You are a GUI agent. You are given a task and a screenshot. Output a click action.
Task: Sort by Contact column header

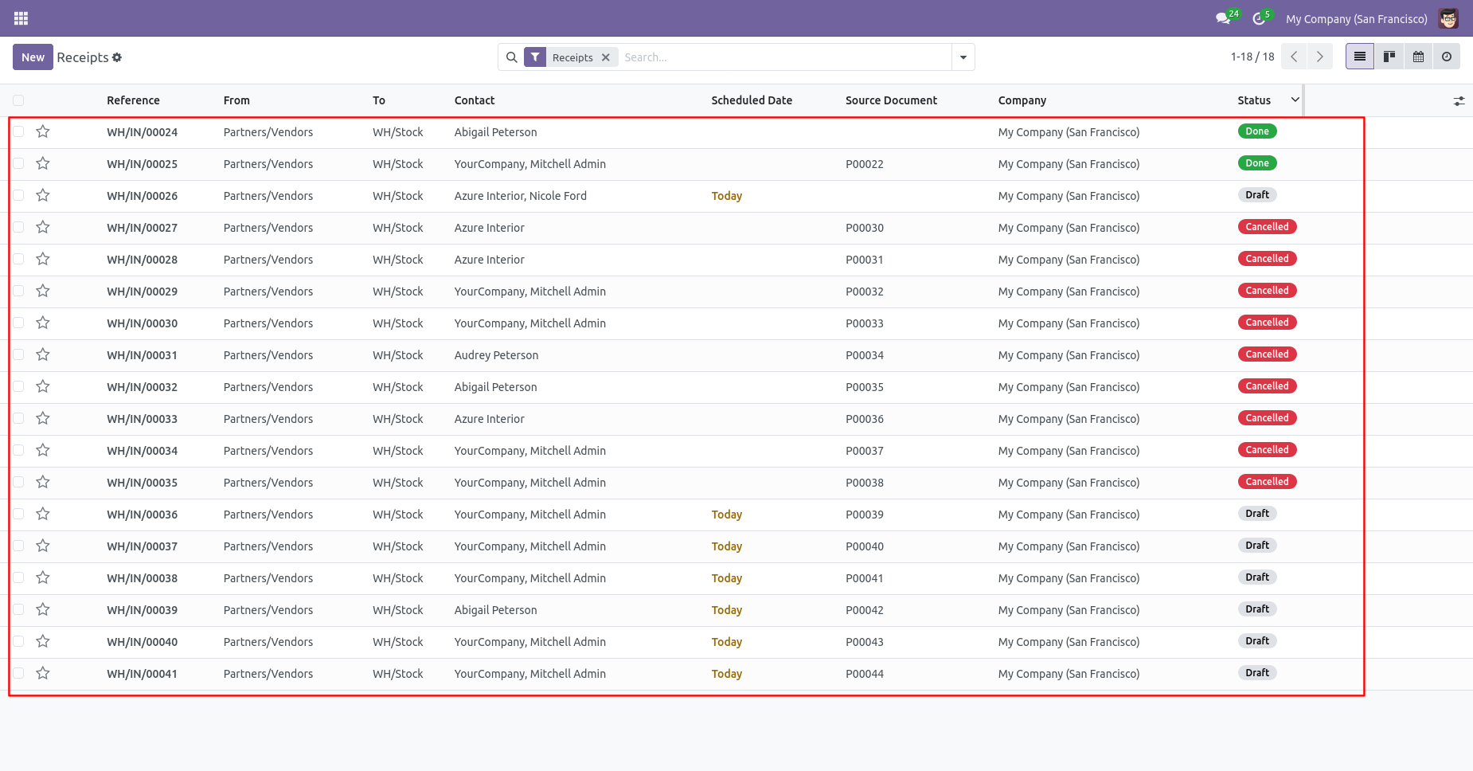click(475, 100)
